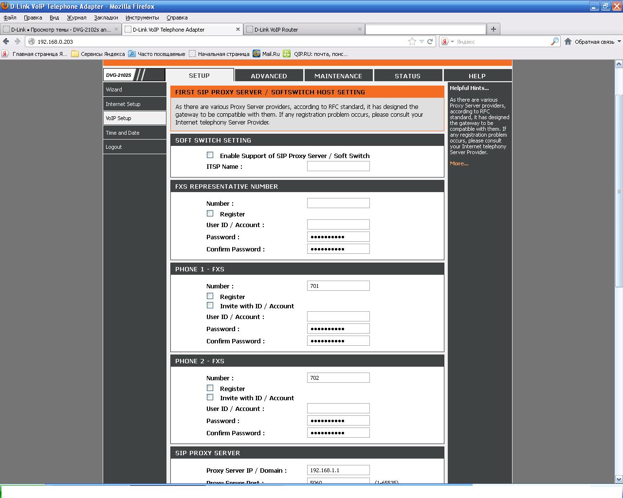Reload the page with the refresh icon

click(x=430, y=42)
